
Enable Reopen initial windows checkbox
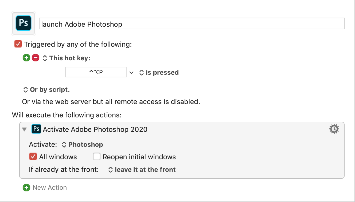pyautogui.click(x=97, y=157)
